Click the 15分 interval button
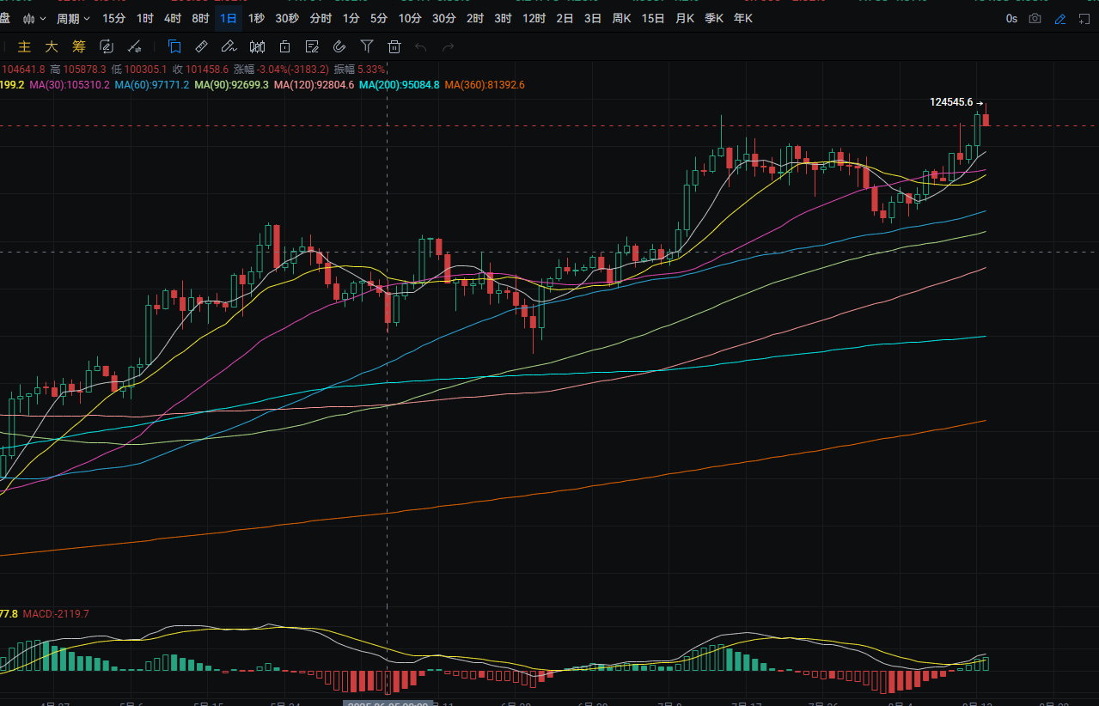 click(x=113, y=18)
